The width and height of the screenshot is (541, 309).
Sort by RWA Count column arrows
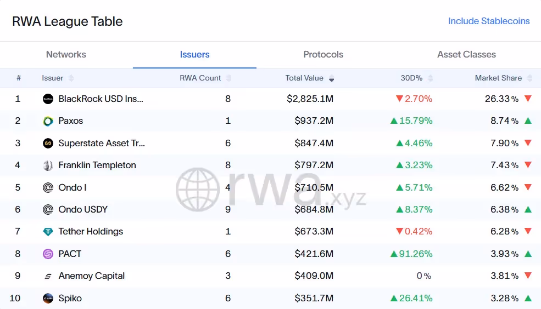[228, 78]
